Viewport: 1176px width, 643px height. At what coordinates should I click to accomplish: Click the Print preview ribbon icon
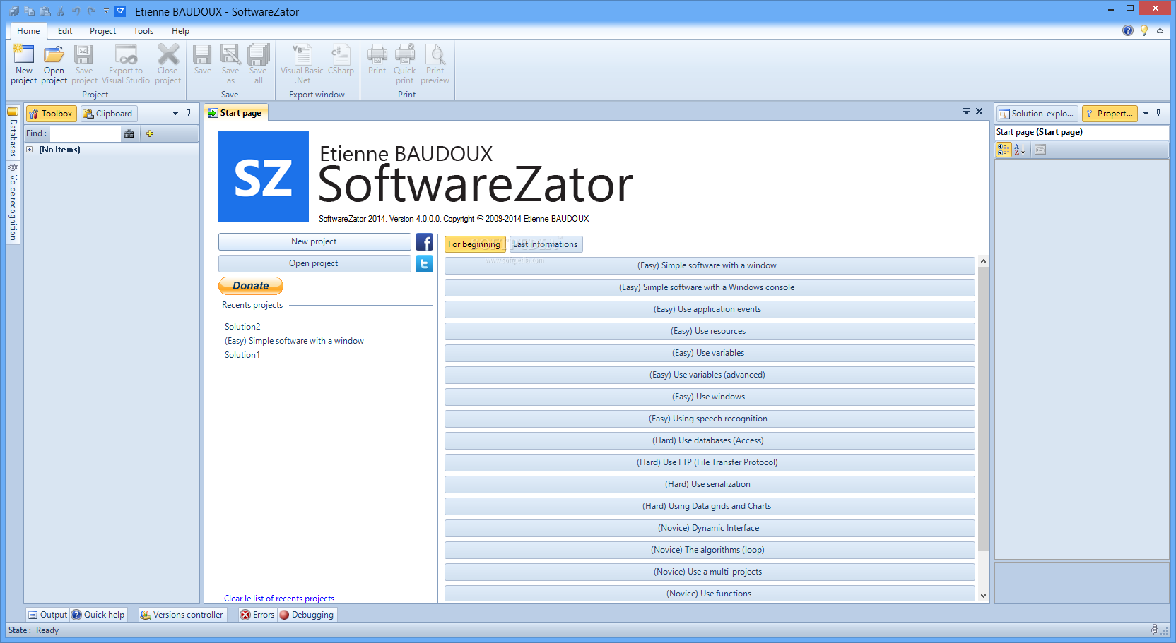click(435, 64)
